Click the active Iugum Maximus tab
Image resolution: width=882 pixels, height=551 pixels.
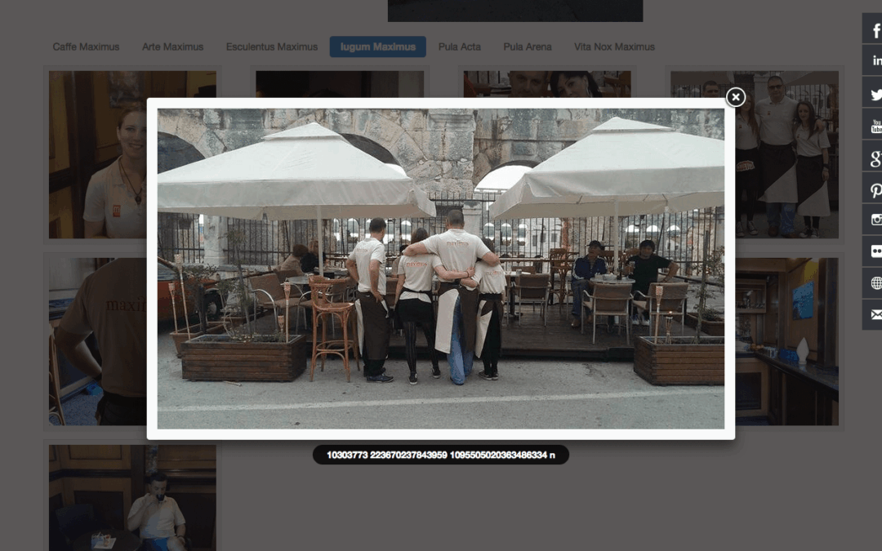378,47
